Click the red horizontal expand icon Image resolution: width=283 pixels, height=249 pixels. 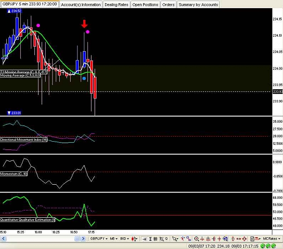[x=208, y=239]
